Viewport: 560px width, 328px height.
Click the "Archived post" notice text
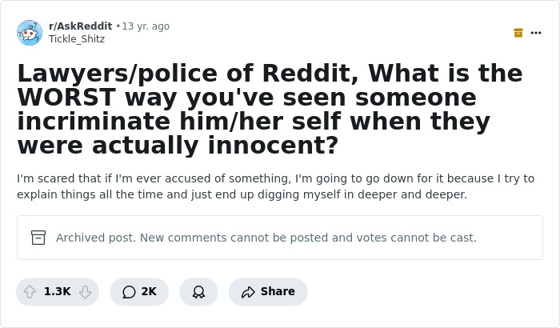[266, 238]
